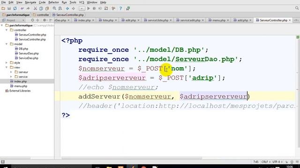Click the ServeurController.php breadcrumb
Image resolution: width=300 pixels, height=168 pixels.
pos(68,14)
